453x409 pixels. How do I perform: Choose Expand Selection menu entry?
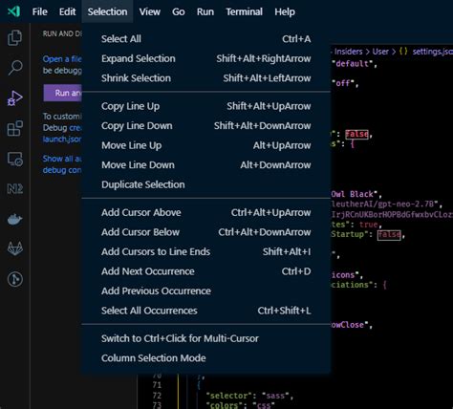pos(206,58)
